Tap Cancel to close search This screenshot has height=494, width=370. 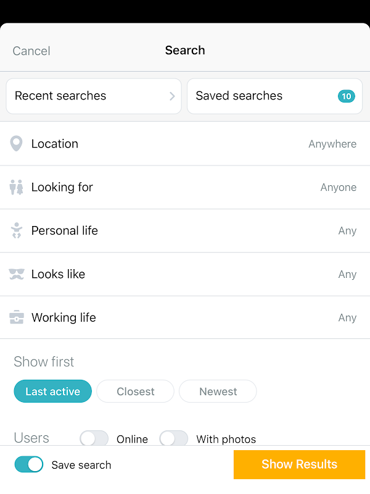(31, 51)
